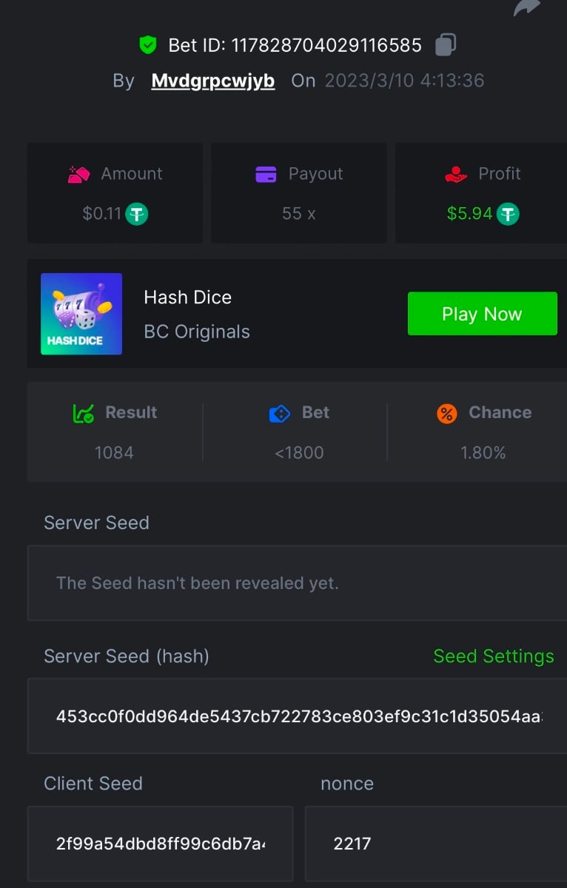The image size is (567, 888).
Task: Click the green Result chart icon
Action: [x=83, y=413]
